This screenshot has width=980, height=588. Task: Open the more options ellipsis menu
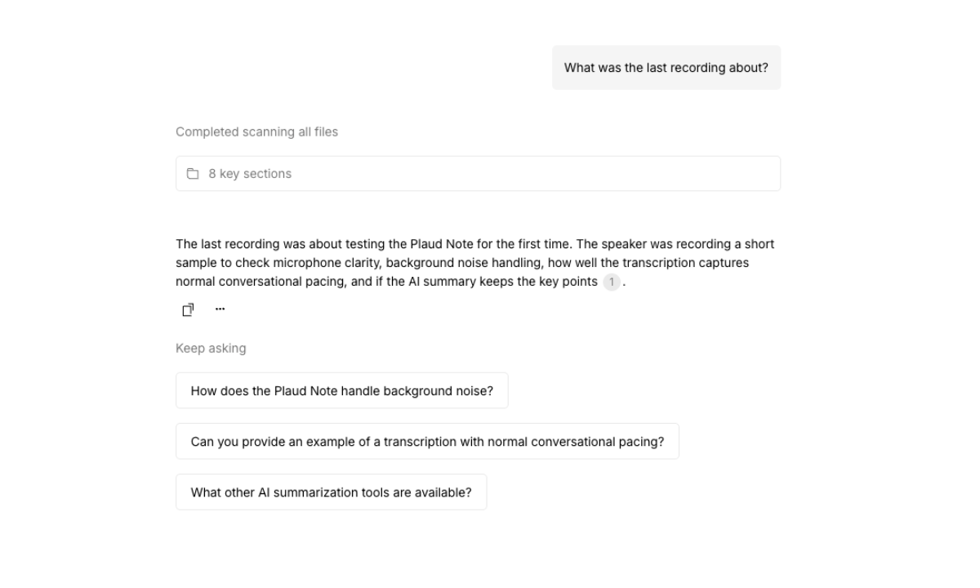(220, 310)
